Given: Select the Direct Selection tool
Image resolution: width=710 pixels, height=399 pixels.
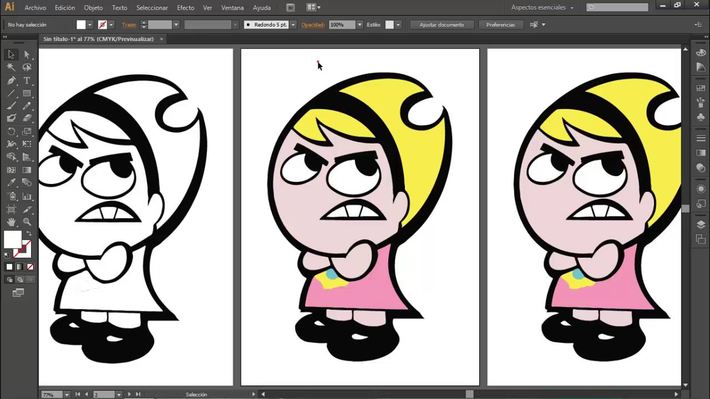Looking at the screenshot, I should point(27,54).
